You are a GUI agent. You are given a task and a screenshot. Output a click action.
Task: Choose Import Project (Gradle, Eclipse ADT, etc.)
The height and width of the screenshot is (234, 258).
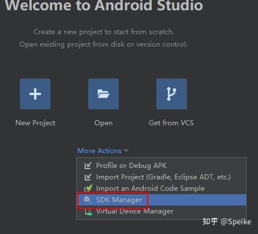tap(161, 177)
